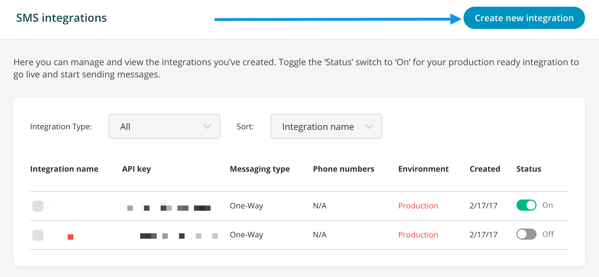Click the Status column header
Viewport: 599px width, 277px height.
point(528,169)
